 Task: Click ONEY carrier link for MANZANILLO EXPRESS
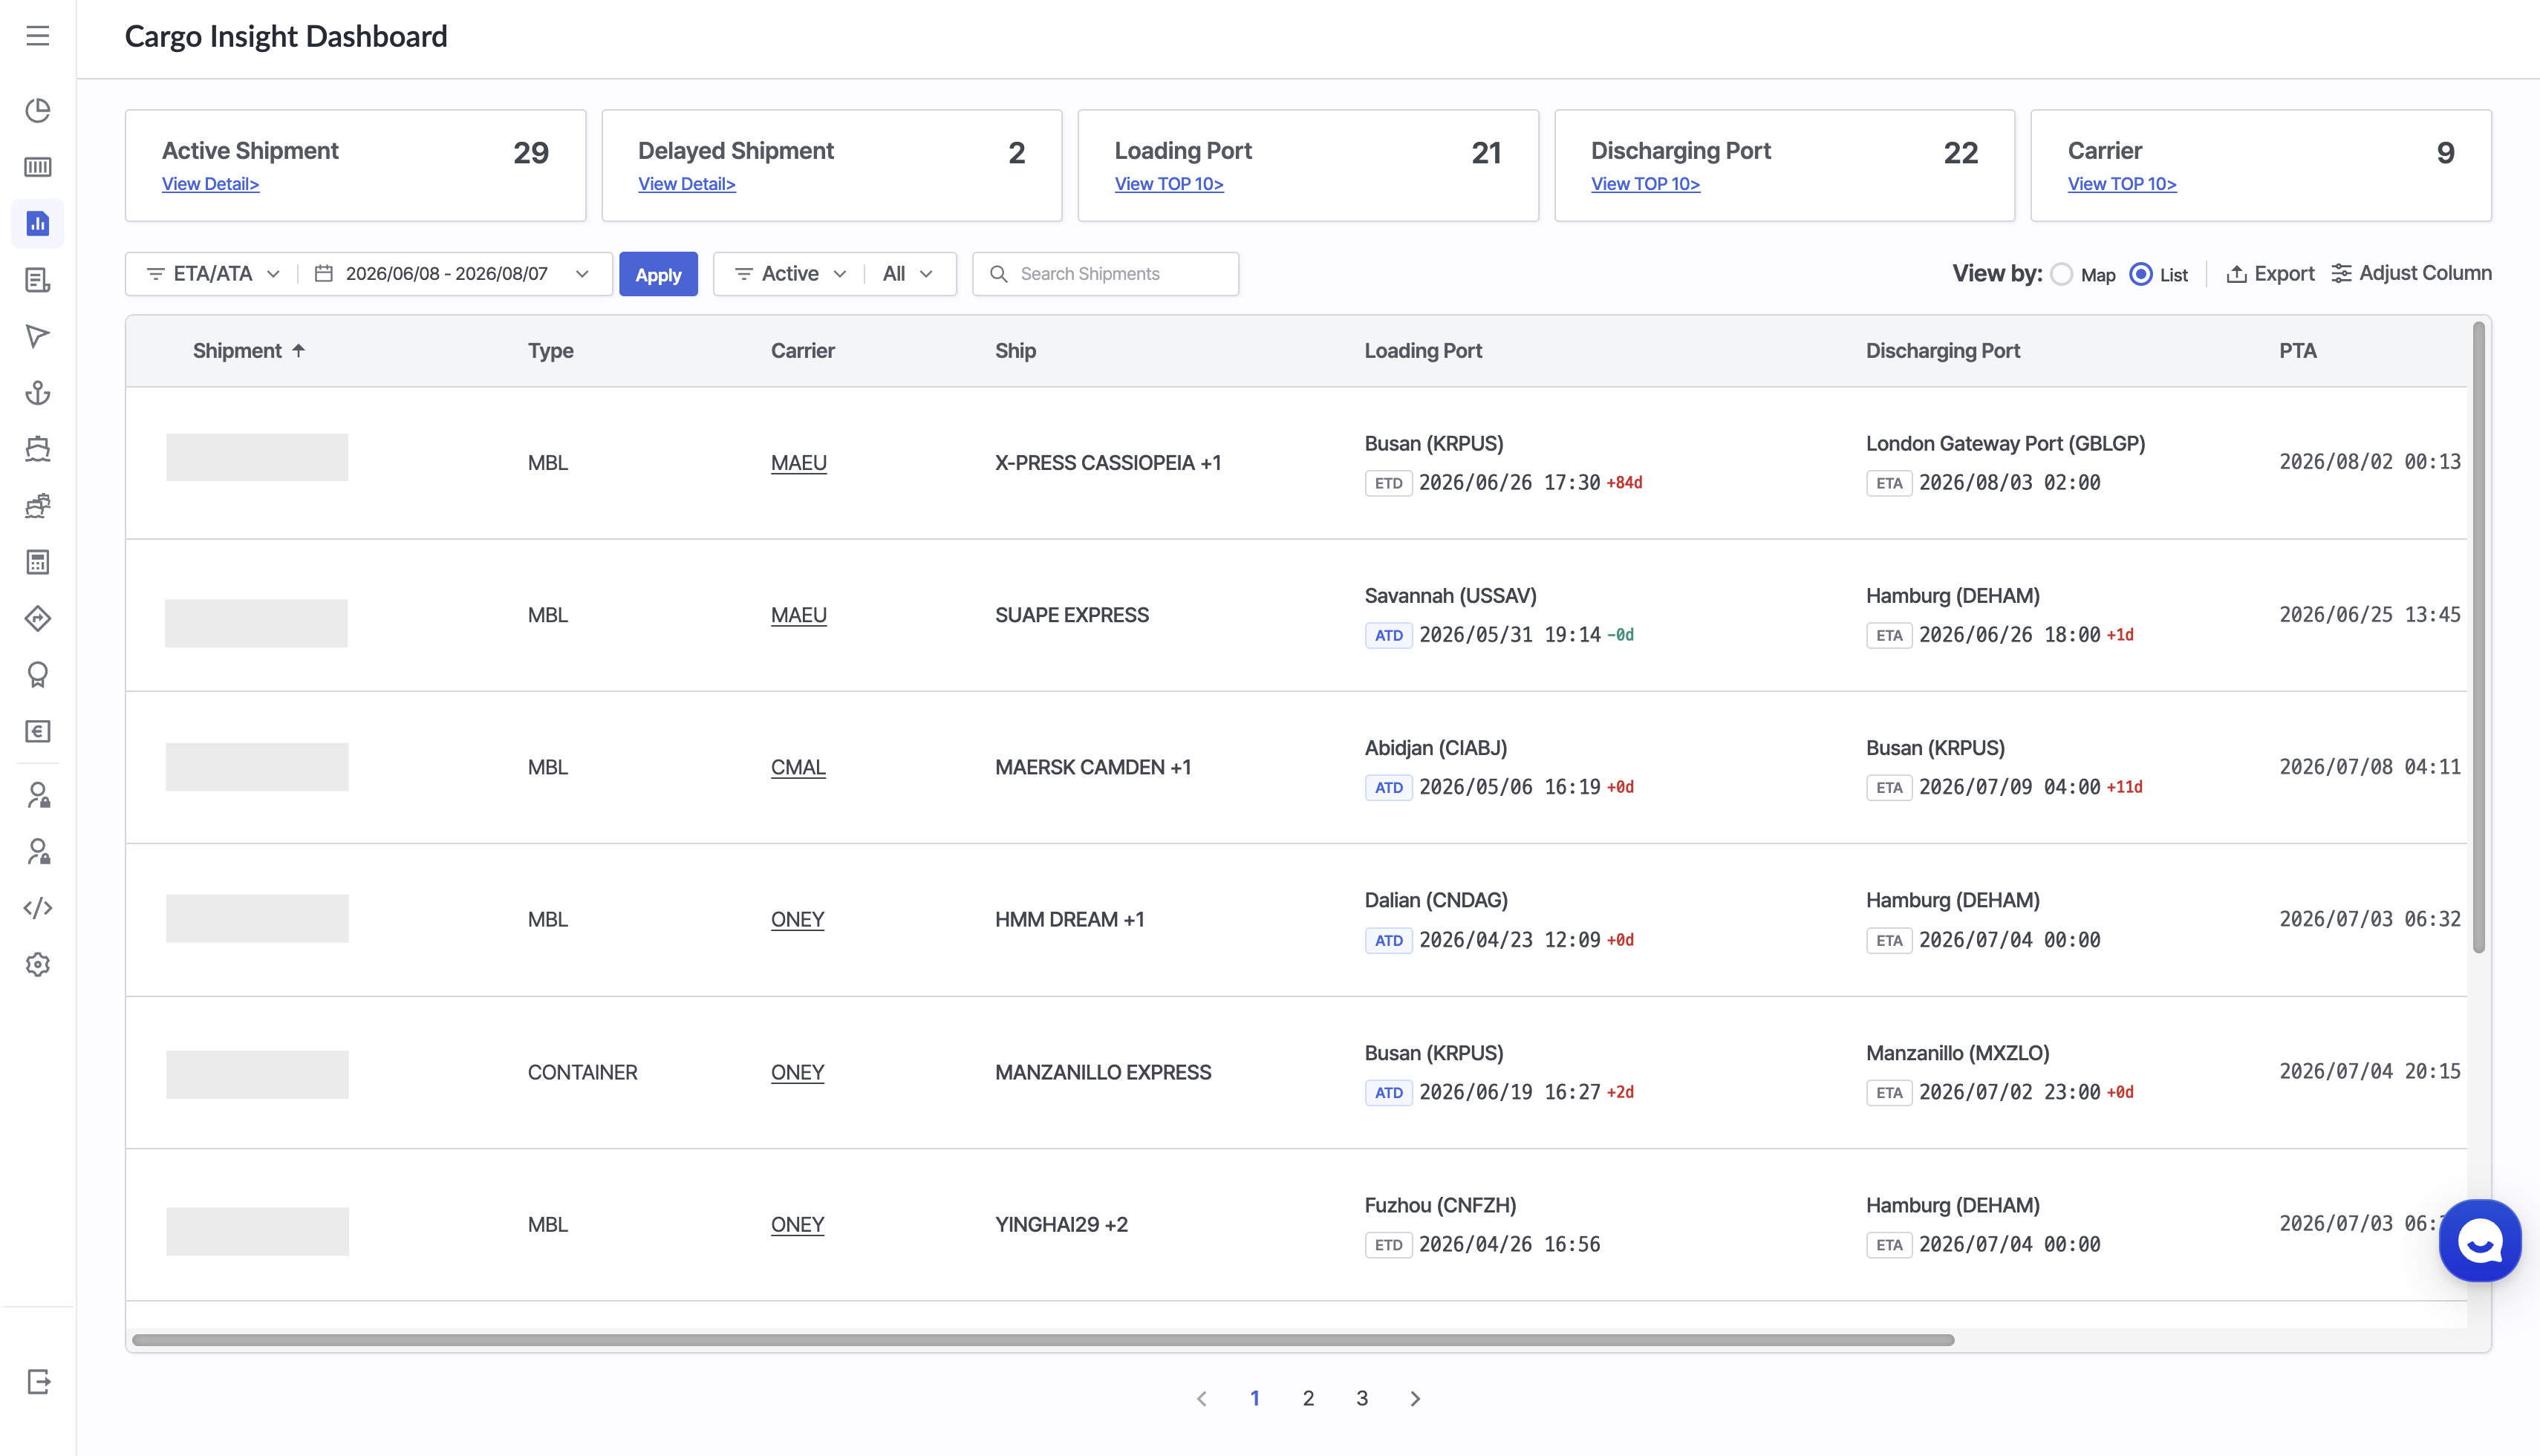pyautogui.click(x=797, y=1072)
